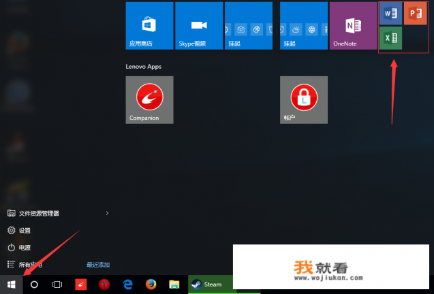
Task: Open the 帐户 lock tile
Action: click(304, 100)
